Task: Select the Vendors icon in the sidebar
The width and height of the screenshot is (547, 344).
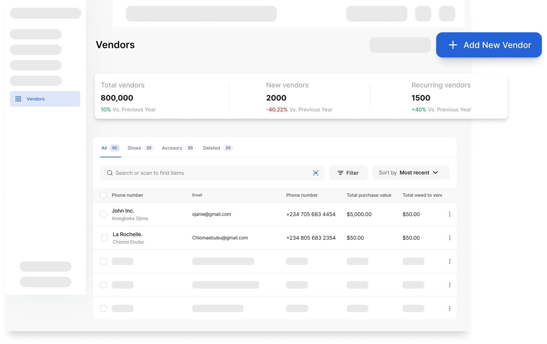Action: [18, 99]
